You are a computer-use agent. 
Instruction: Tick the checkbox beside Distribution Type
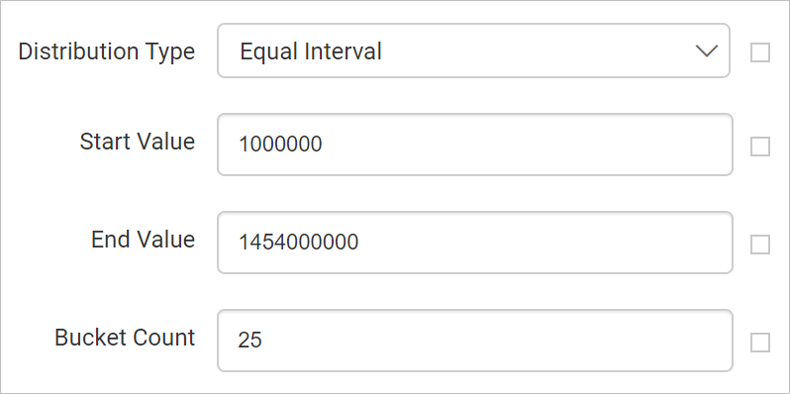[x=760, y=51]
